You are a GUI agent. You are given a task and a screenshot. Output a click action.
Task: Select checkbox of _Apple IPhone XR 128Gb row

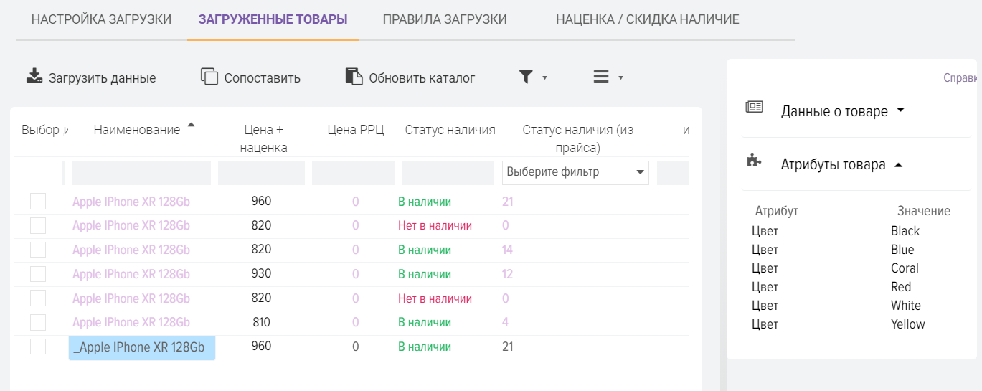coord(38,347)
